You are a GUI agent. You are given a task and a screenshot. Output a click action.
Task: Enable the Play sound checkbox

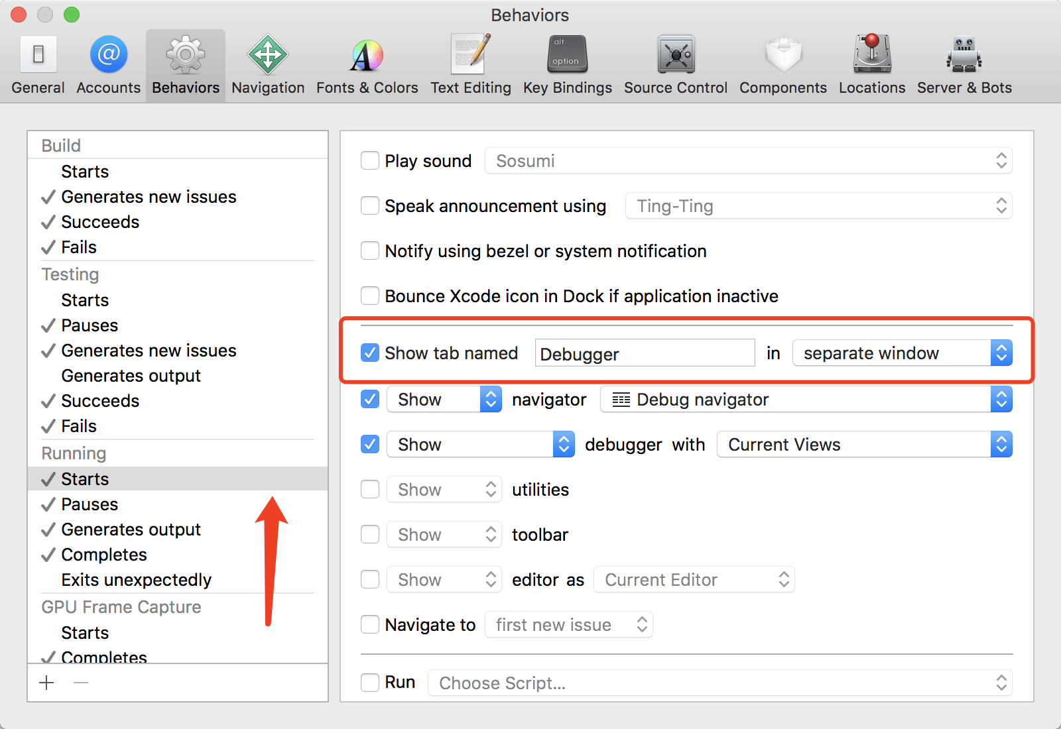[370, 161]
